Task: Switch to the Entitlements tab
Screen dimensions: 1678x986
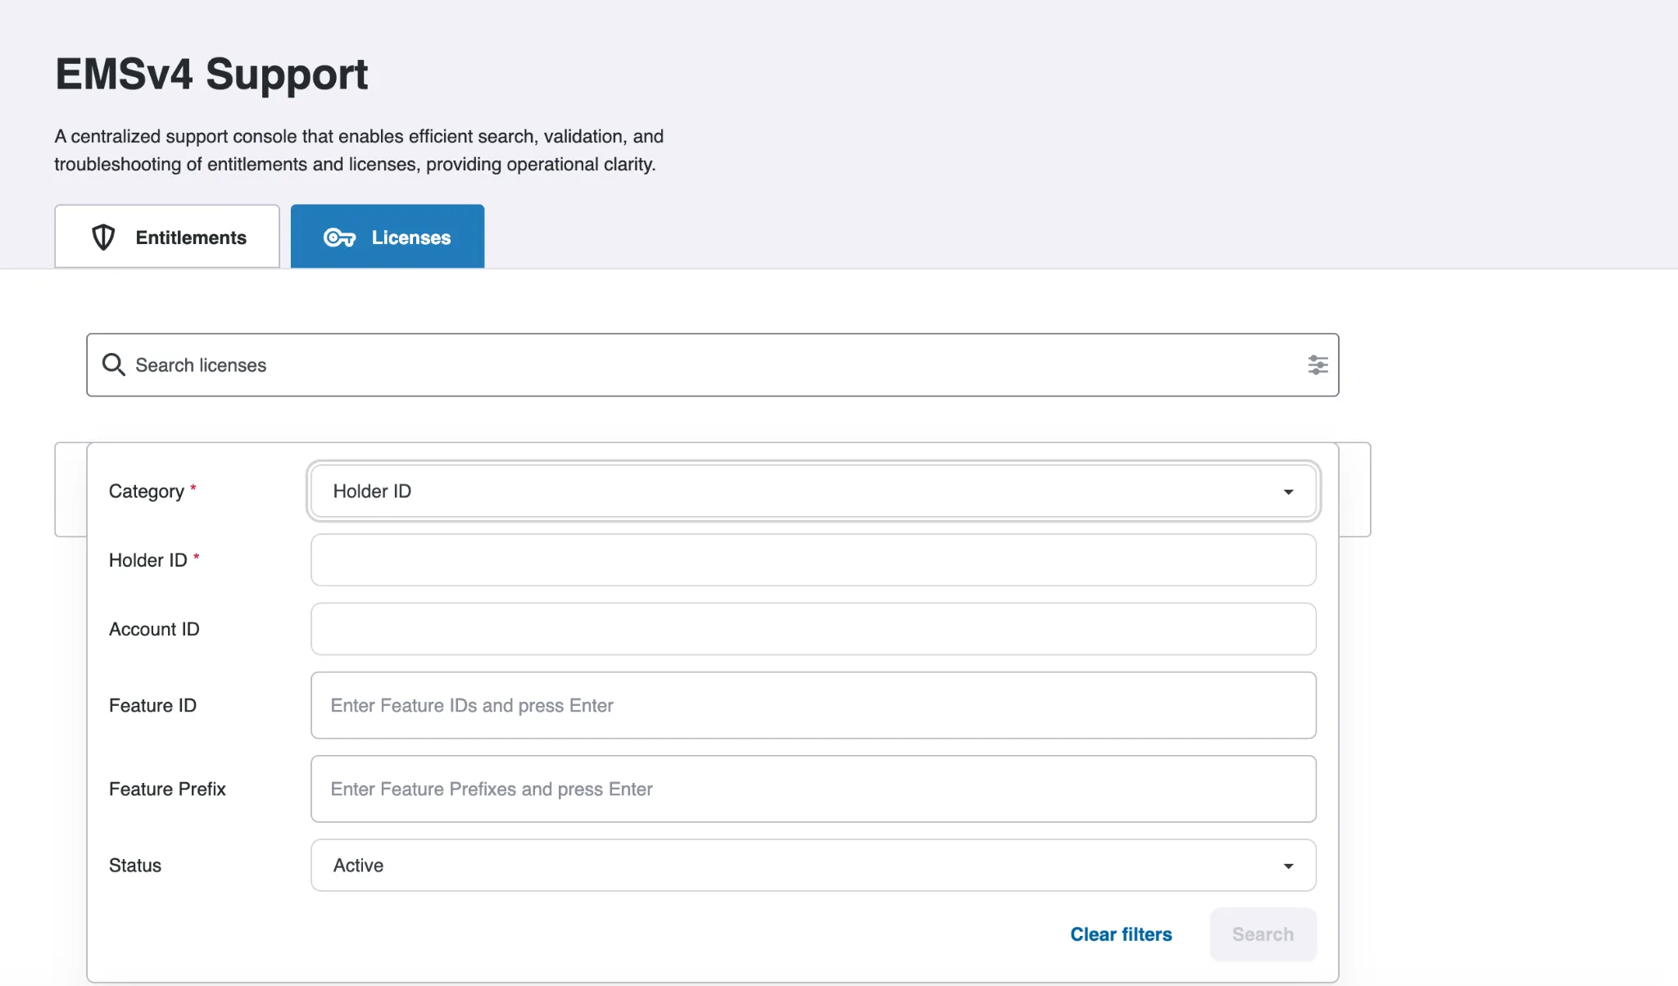Action: 167,237
